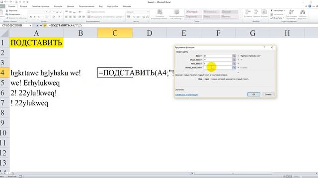Click the Font Color letter A icon
The height and width of the screenshot is (178, 318).
pos(60,17)
